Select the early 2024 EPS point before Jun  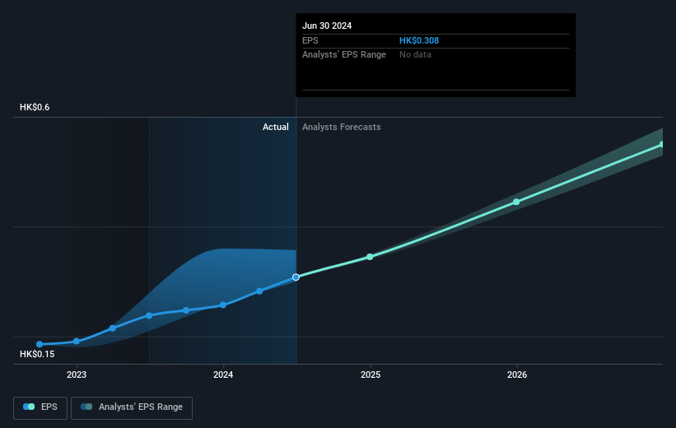pos(259,291)
